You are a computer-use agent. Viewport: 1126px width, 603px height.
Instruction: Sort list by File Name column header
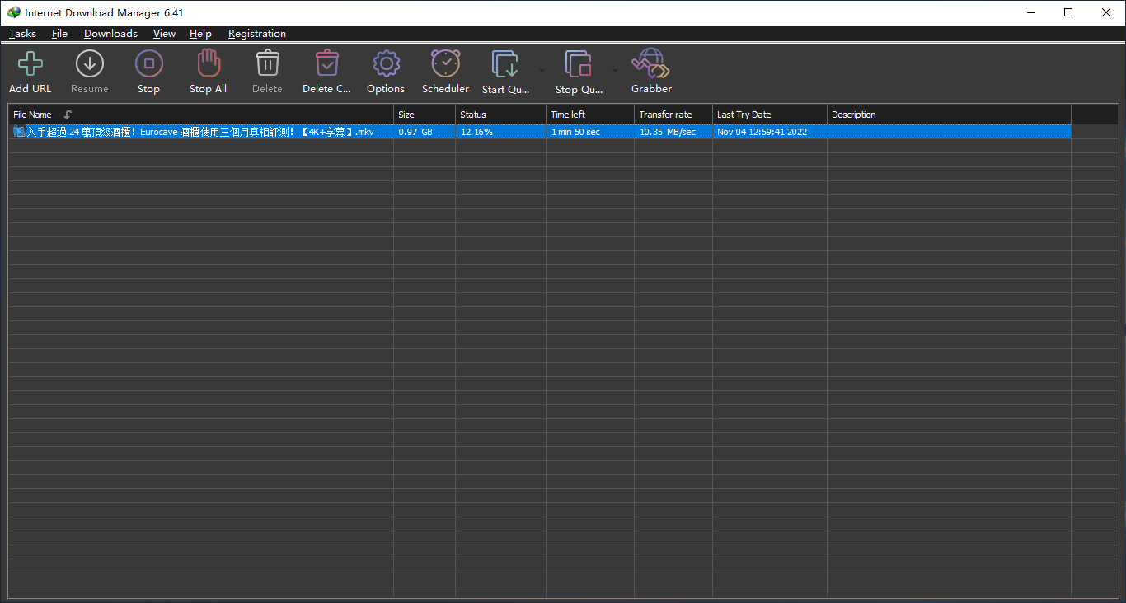click(33, 115)
